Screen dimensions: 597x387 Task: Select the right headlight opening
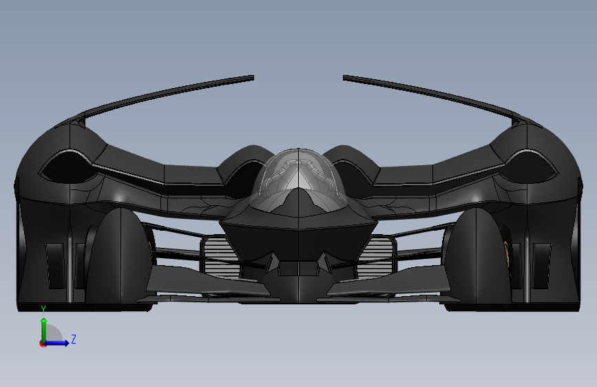[530, 167]
